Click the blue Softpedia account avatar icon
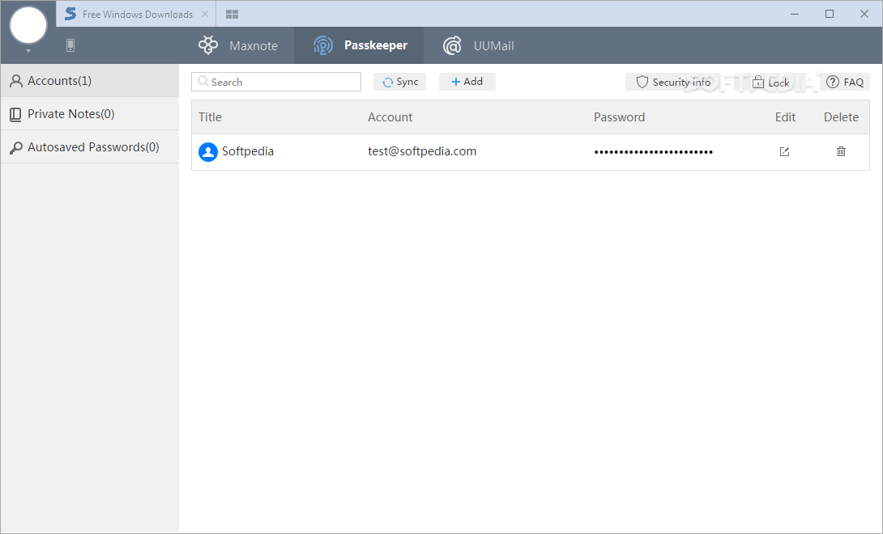 [x=208, y=152]
